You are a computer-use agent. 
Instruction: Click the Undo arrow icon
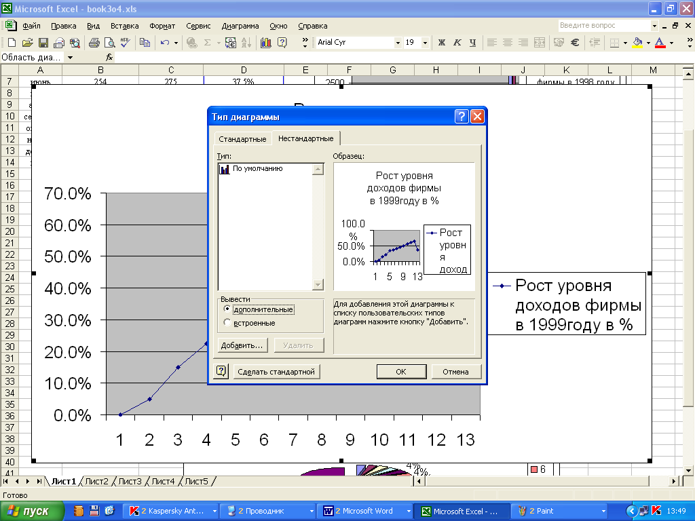coord(165,43)
